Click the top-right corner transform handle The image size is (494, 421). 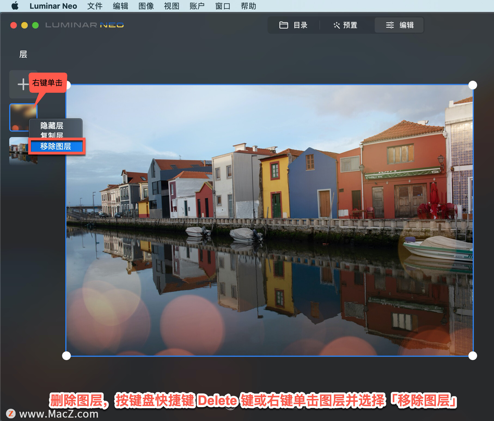(x=473, y=85)
